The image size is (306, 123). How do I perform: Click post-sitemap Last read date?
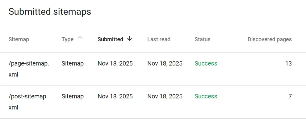click(x=165, y=97)
